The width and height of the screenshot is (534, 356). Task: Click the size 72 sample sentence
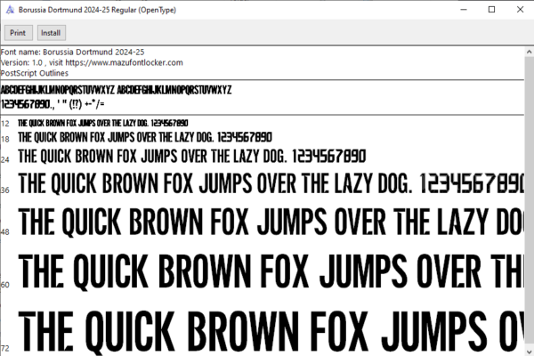271,332
